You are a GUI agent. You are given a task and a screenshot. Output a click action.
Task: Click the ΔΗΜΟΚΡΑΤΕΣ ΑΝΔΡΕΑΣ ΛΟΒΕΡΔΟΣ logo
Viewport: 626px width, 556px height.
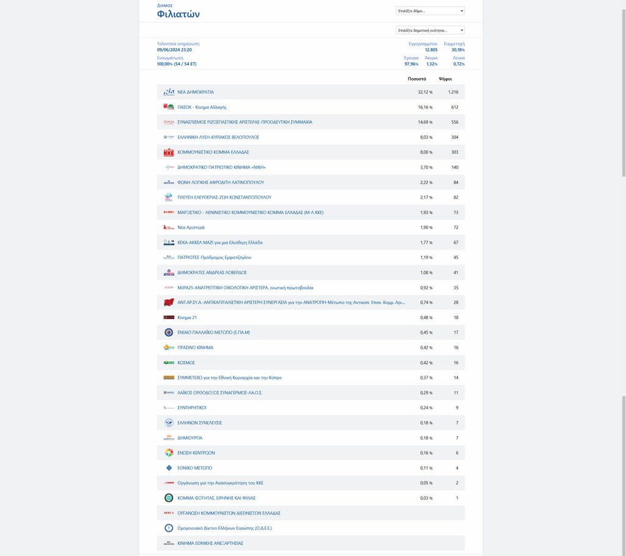pos(169,273)
